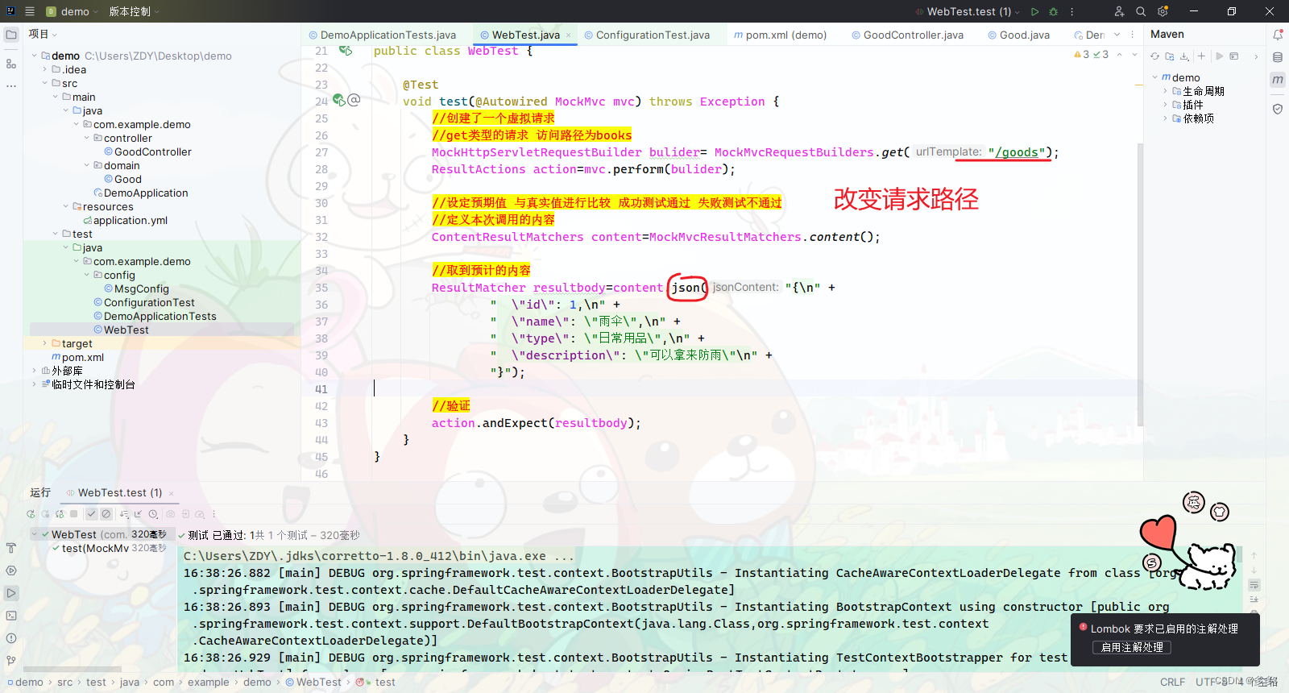The image size is (1289, 693).
Task: Collapse the resources folder
Action: coord(66,206)
